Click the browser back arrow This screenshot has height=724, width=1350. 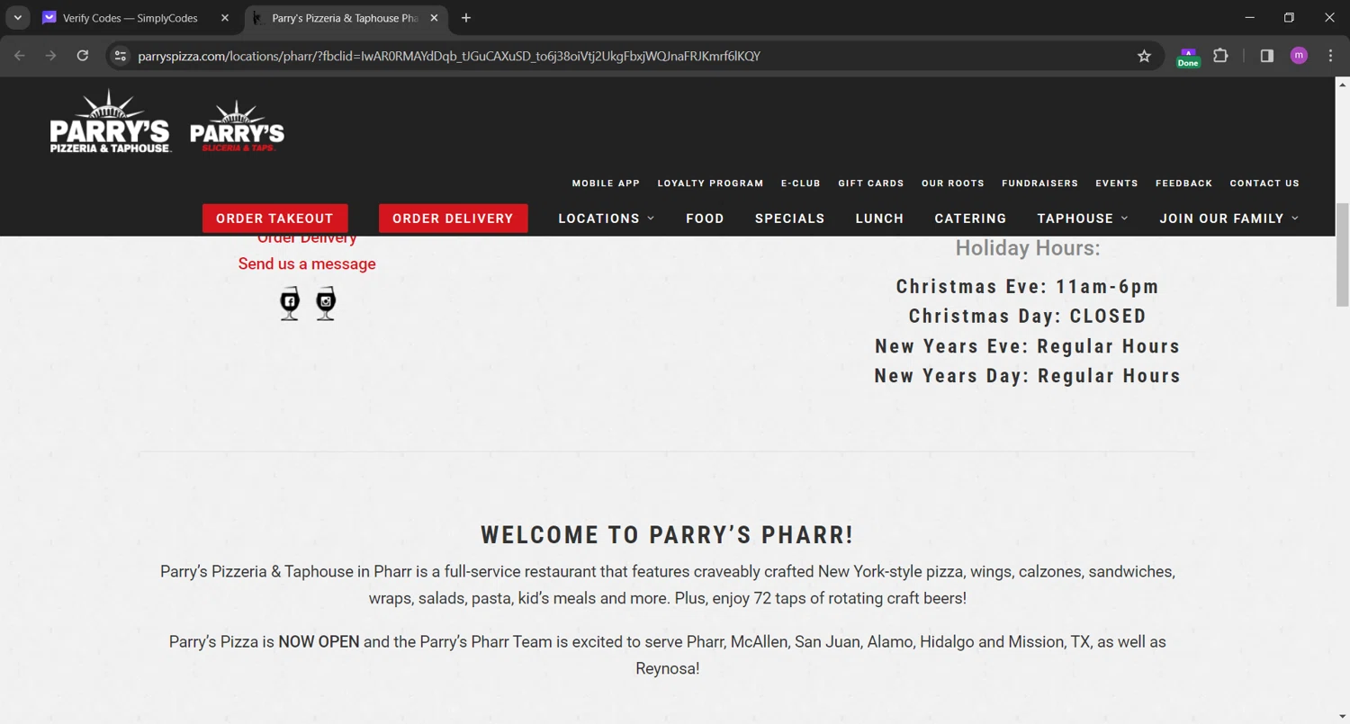[x=20, y=56]
